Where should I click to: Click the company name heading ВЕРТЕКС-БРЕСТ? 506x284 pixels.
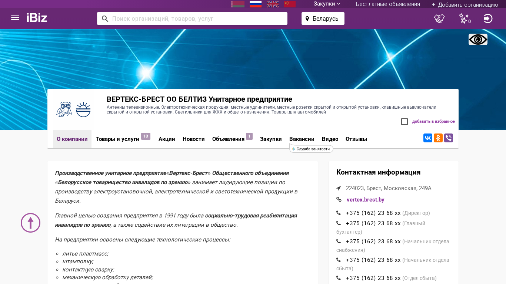pyautogui.click(x=199, y=99)
